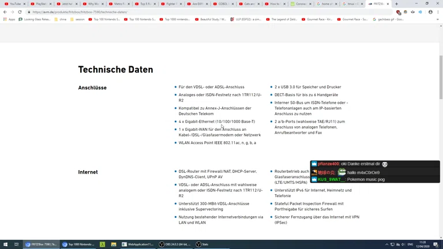The height and width of the screenshot is (249, 443).
Task: Open File Explorer from the taskbar
Action: pyautogui.click(x=114, y=244)
